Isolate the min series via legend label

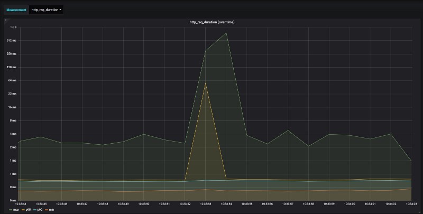click(51, 210)
